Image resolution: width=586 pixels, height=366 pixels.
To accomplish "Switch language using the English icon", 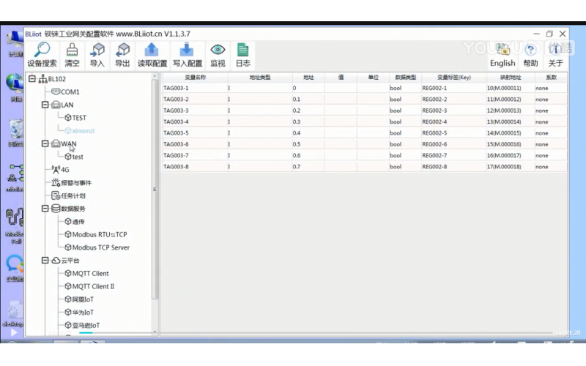I will pos(502,50).
